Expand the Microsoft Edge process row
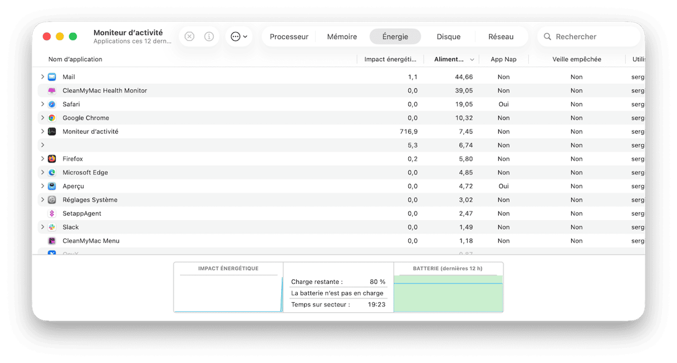The width and height of the screenshot is (677, 363). 42,173
